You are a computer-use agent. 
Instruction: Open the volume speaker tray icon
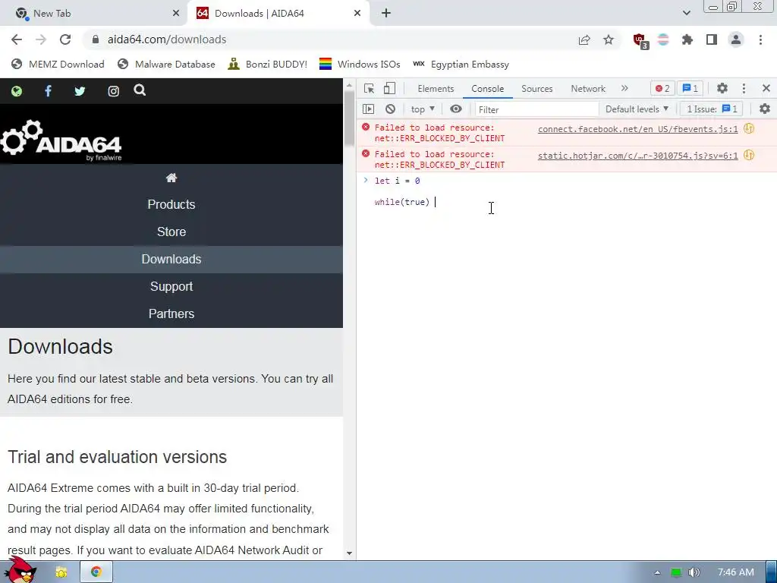coord(694,572)
